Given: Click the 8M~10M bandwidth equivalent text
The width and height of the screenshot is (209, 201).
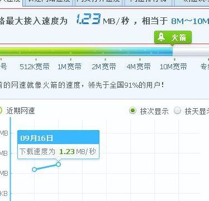Looking at the screenshot, I should coord(190,21).
